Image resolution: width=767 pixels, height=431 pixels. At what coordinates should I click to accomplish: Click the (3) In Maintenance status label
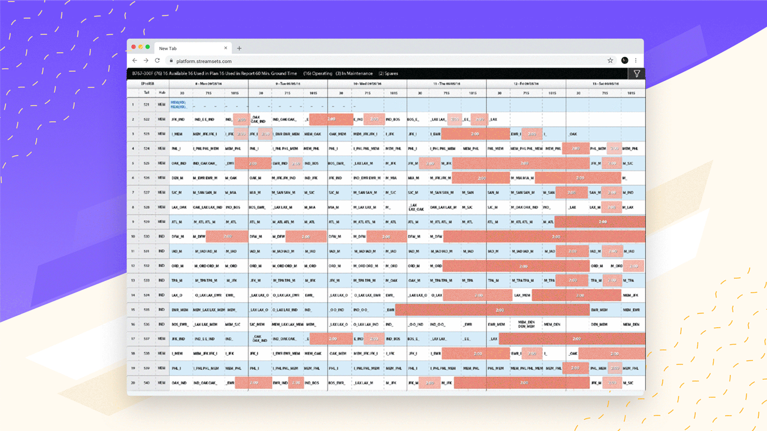click(x=354, y=74)
